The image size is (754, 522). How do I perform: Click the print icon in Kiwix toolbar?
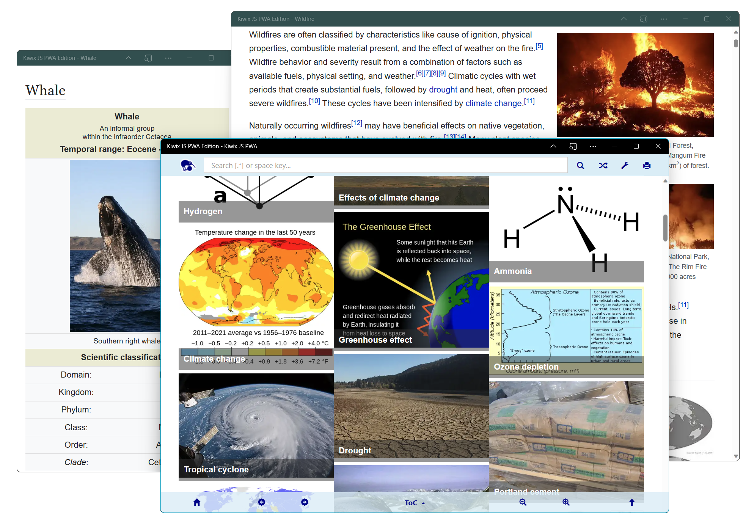(646, 165)
